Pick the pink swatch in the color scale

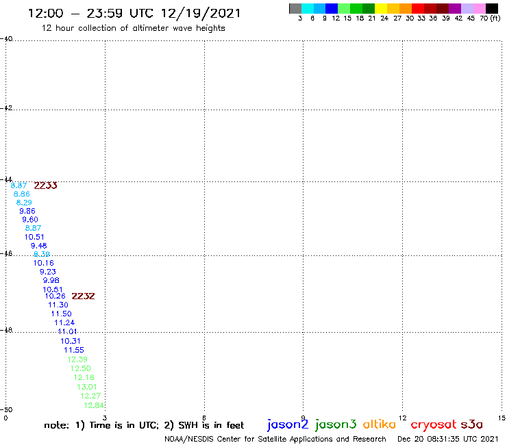coord(480,8)
